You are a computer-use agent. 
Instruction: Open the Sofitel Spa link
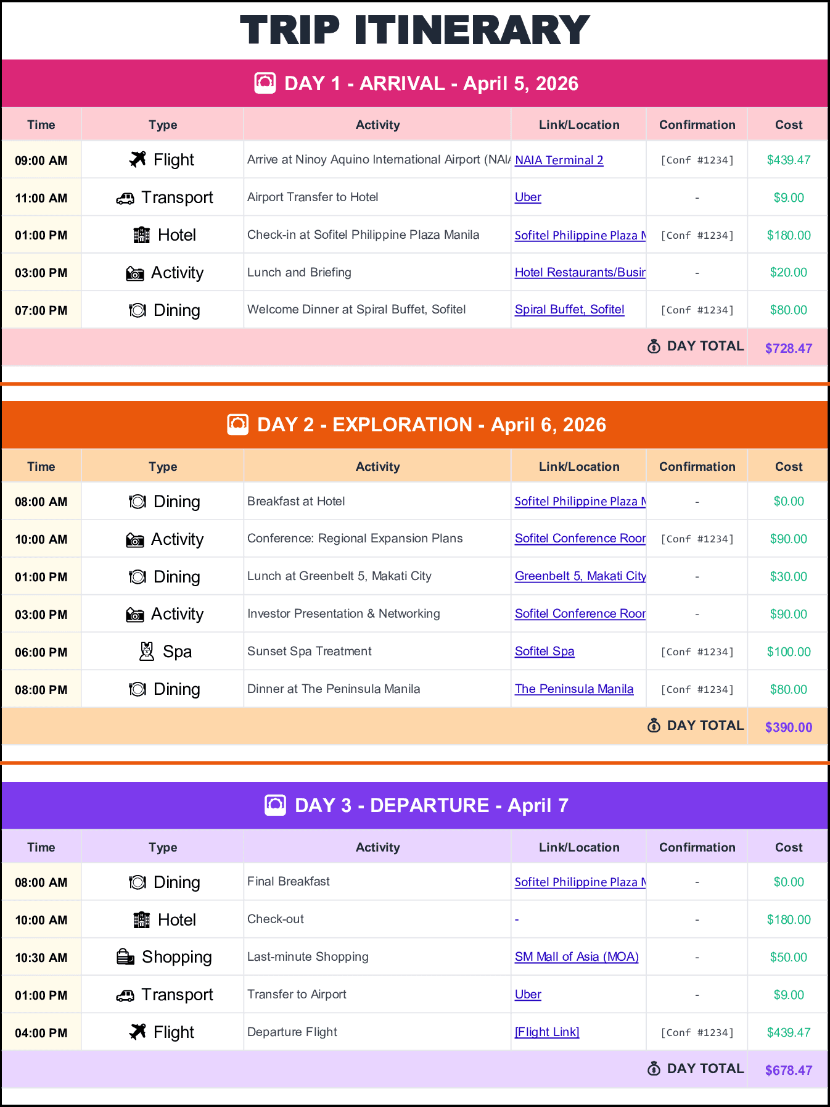tap(544, 651)
